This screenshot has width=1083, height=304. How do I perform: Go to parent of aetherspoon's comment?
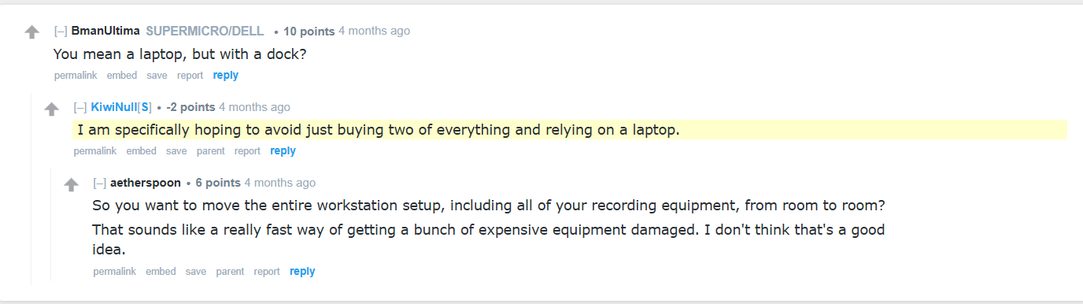[x=230, y=272]
